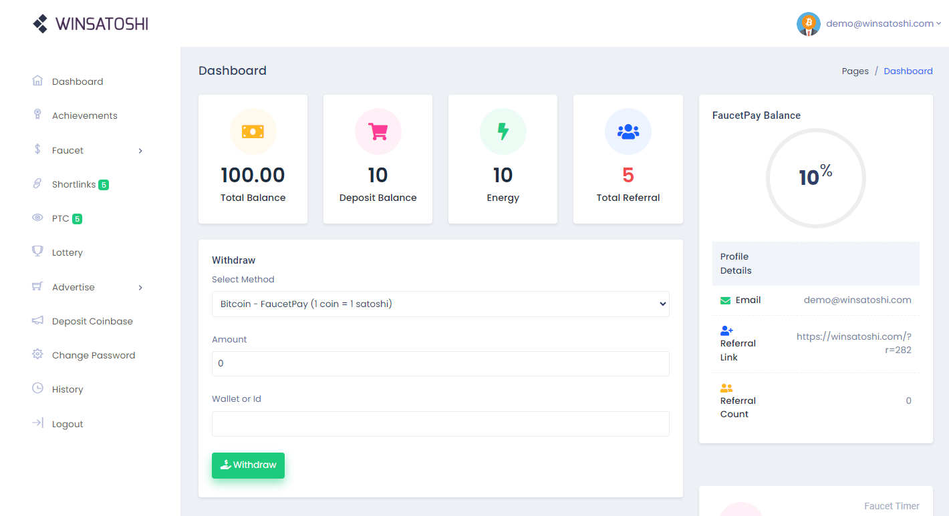This screenshot has width=949, height=516.
Task: Click the Advertise cart icon in sidebar
Action: 37,286
